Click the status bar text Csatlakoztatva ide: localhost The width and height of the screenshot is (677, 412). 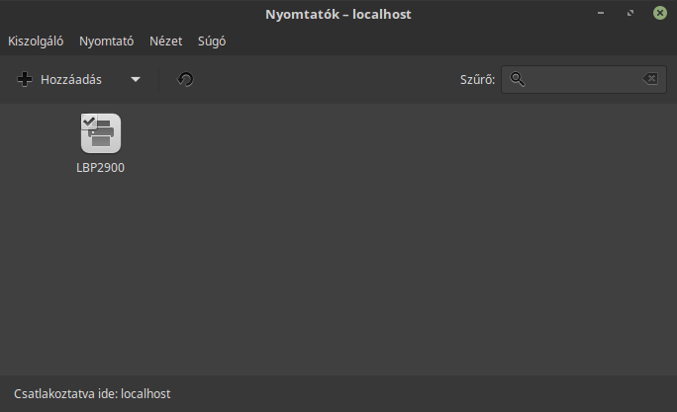(92, 394)
